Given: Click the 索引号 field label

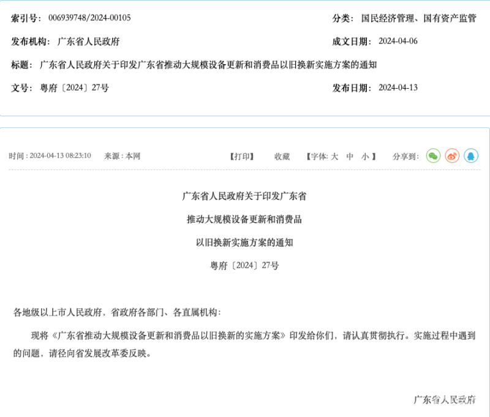Looking at the screenshot, I should coord(26,18).
